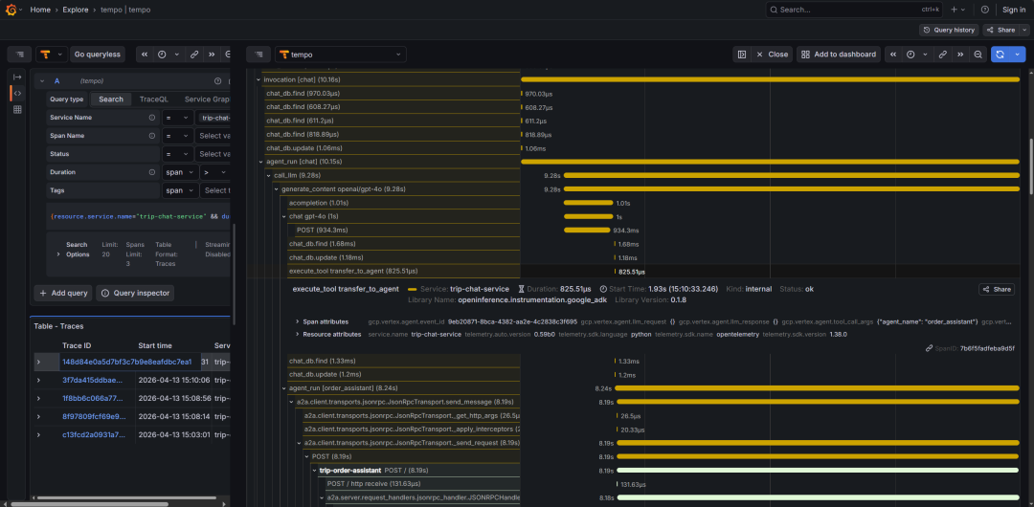Open the Service Name operator dropdown
Screen dimensions: 1034x507
click(x=178, y=118)
